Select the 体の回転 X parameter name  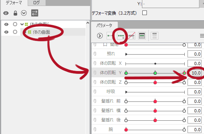point(111,63)
